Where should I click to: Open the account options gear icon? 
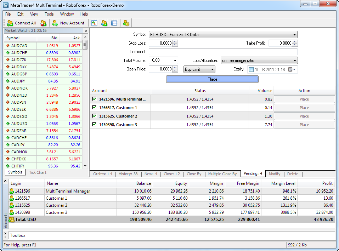[x=126, y=23]
